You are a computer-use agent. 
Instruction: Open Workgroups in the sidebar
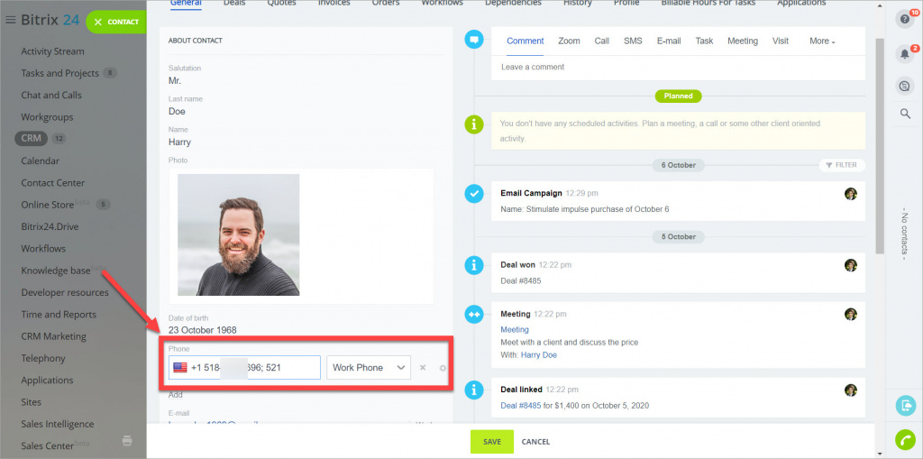pos(47,116)
